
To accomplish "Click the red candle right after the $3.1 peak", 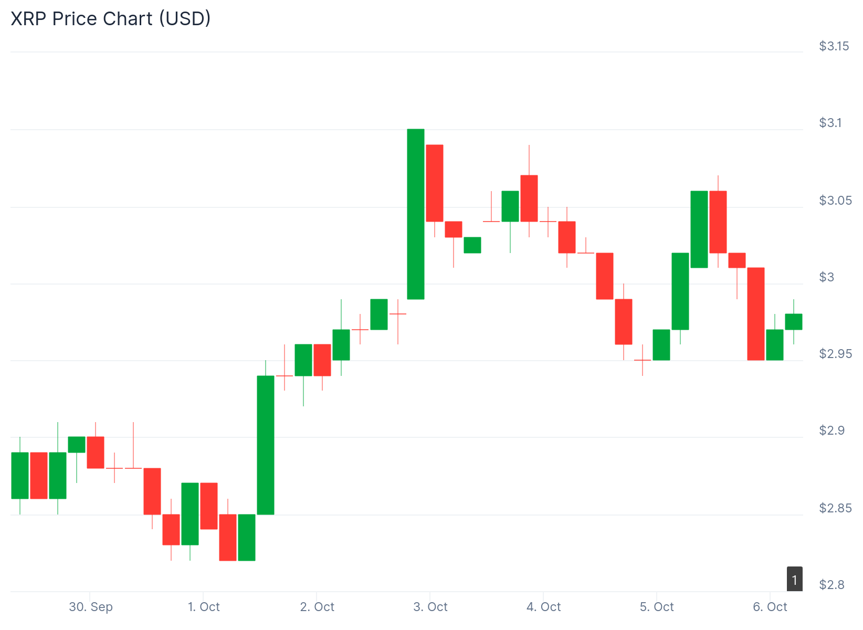I will 435,183.
